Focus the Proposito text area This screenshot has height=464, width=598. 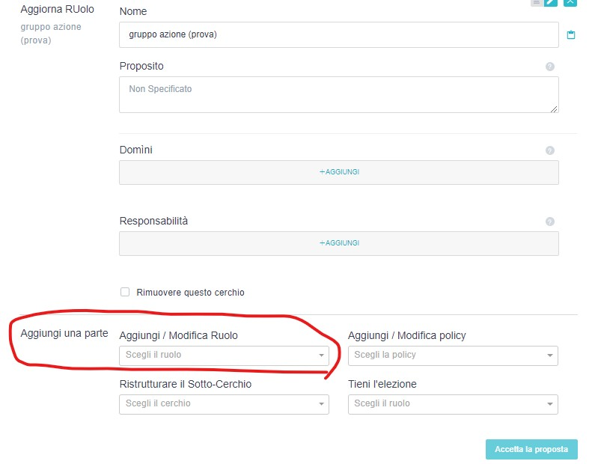point(338,95)
